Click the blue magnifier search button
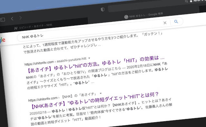Screen dimensions: 206x127 pyautogui.click(x=176, y=22)
